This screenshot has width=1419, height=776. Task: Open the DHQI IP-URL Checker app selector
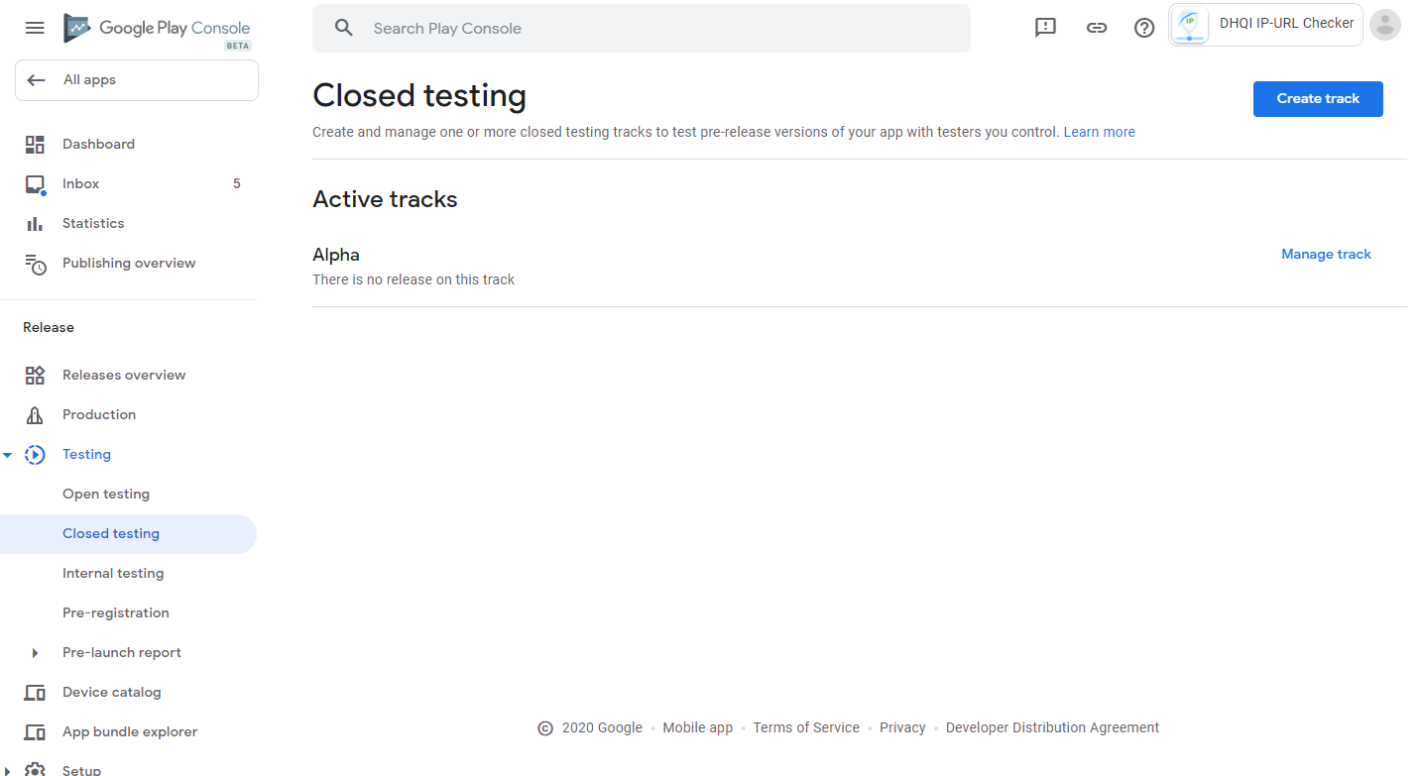1265,26
